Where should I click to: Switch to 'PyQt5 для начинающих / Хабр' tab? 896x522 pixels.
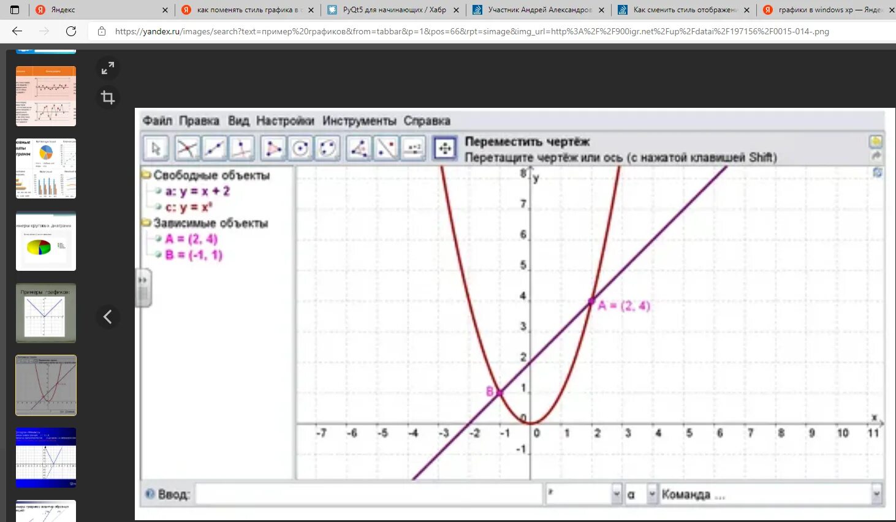click(393, 10)
